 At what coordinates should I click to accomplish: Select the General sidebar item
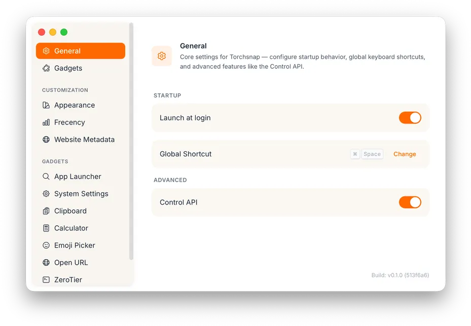pos(81,51)
